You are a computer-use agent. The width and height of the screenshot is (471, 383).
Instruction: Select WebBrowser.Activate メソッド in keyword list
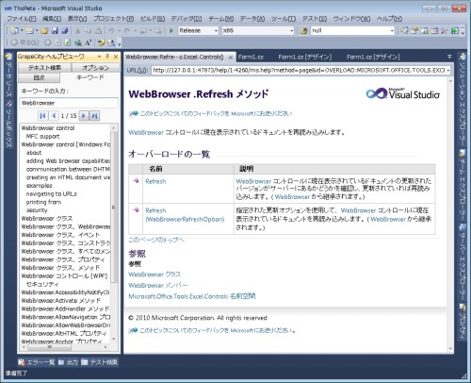pyautogui.click(x=61, y=301)
